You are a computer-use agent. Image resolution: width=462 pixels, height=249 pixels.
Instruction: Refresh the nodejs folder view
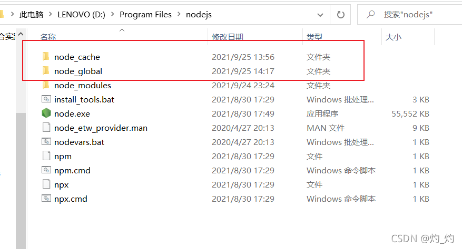click(x=341, y=15)
